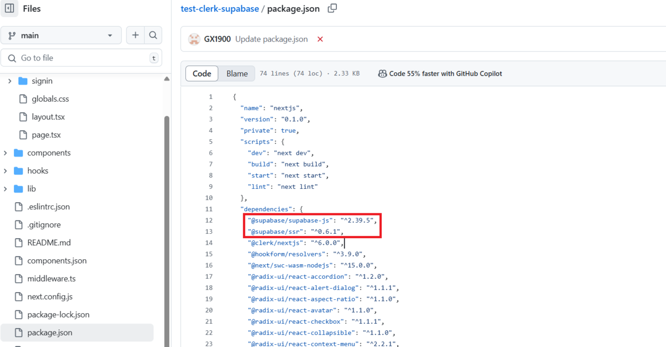Click the red failed status X icon

click(x=320, y=39)
